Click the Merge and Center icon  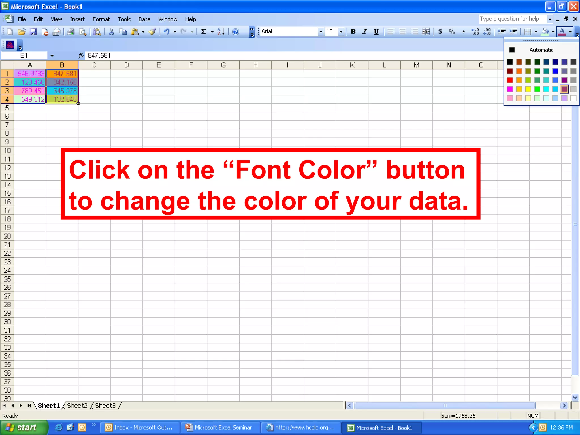(x=426, y=32)
